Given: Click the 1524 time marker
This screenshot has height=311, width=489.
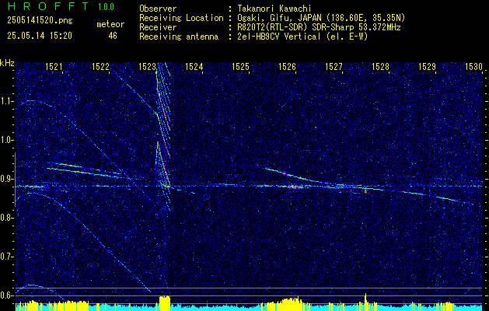Looking at the screenshot, I should point(194,66).
